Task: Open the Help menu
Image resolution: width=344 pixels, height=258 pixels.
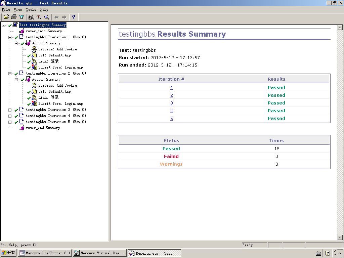Action: coord(44,9)
